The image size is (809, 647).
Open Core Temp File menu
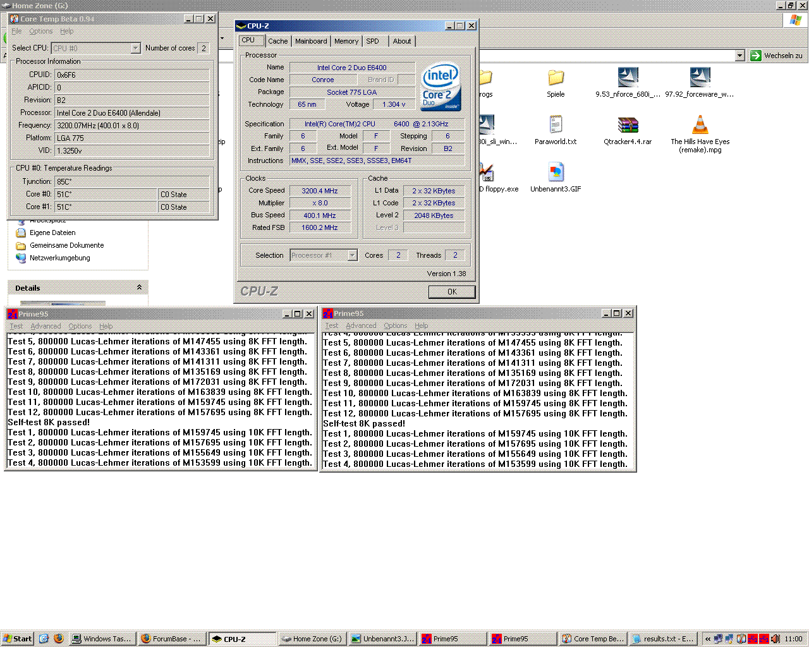point(16,31)
